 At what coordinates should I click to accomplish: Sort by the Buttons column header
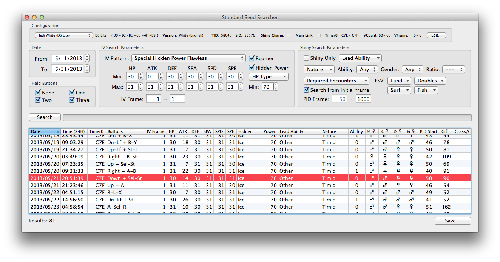[125, 131]
